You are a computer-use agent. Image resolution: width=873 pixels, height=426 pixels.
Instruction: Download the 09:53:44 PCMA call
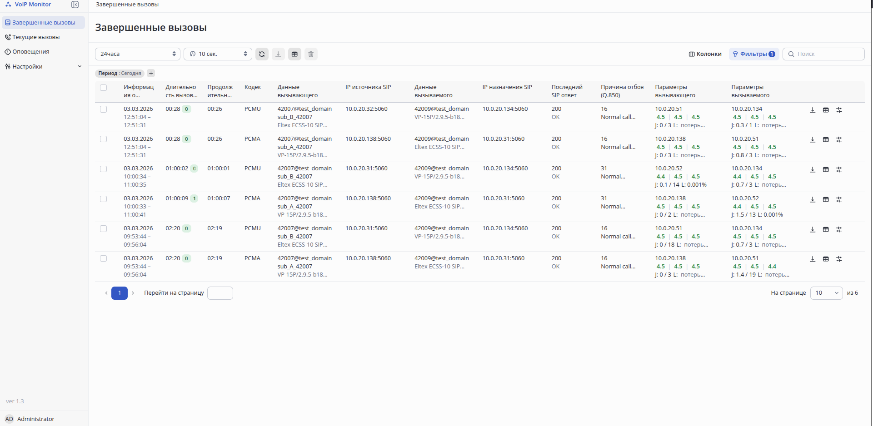tap(813, 259)
